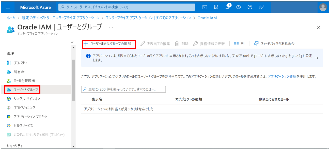Open the user account avatar menu
The height and width of the screenshot is (150, 330).
pyautogui.click(x=323, y=7)
